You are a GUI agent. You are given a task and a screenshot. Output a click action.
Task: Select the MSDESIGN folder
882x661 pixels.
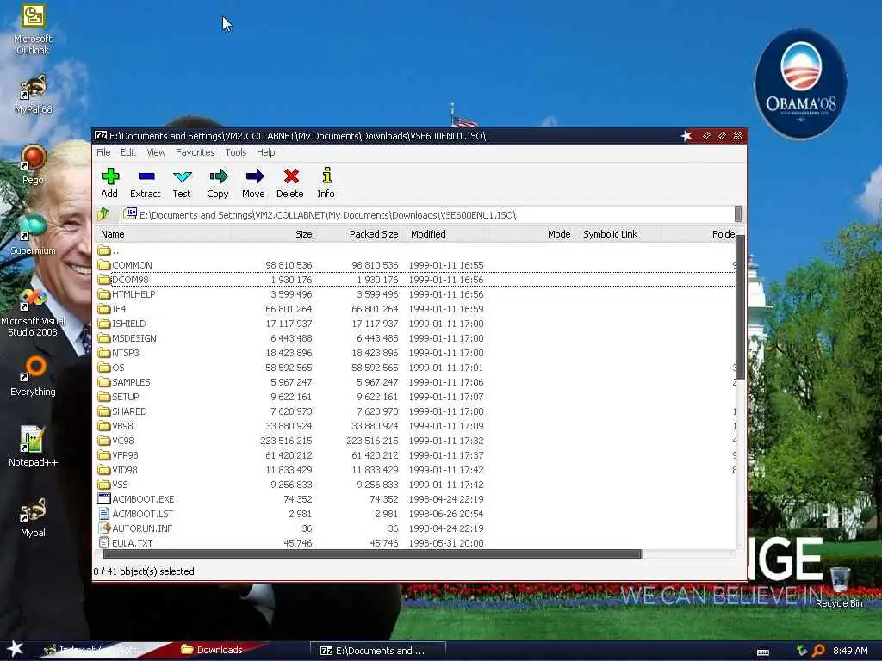click(x=127, y=337)
